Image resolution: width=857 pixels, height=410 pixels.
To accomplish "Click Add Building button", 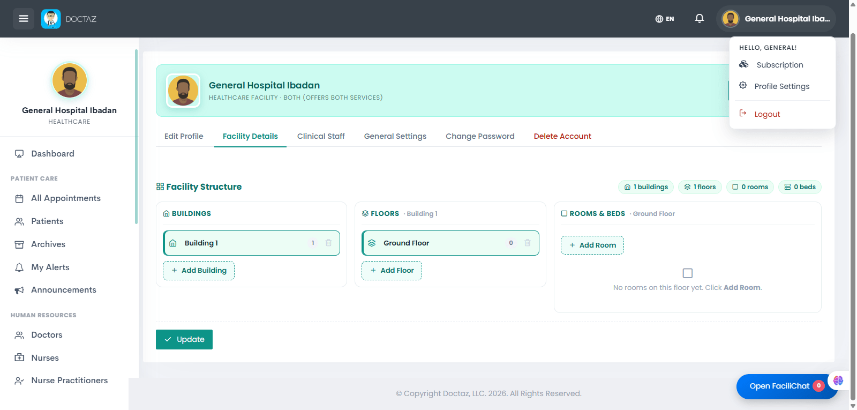I will [199, 271].
